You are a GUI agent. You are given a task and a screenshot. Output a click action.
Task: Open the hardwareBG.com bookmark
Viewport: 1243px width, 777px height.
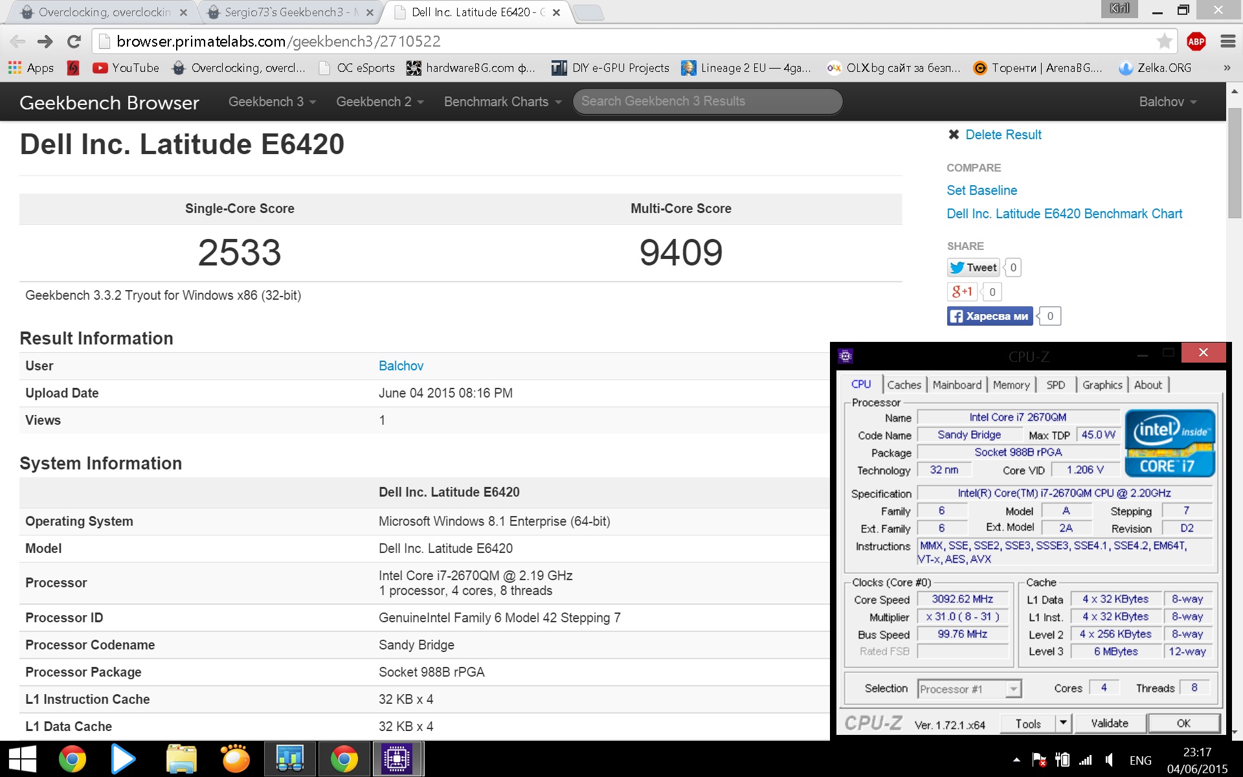coord(471,68)
